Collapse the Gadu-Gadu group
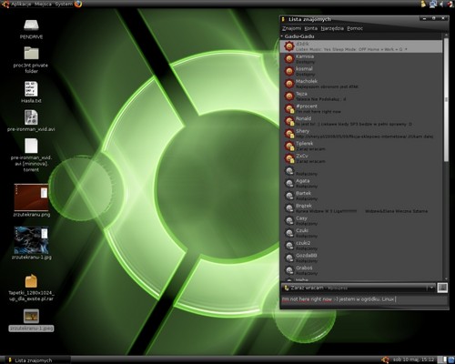 (282, 36)
